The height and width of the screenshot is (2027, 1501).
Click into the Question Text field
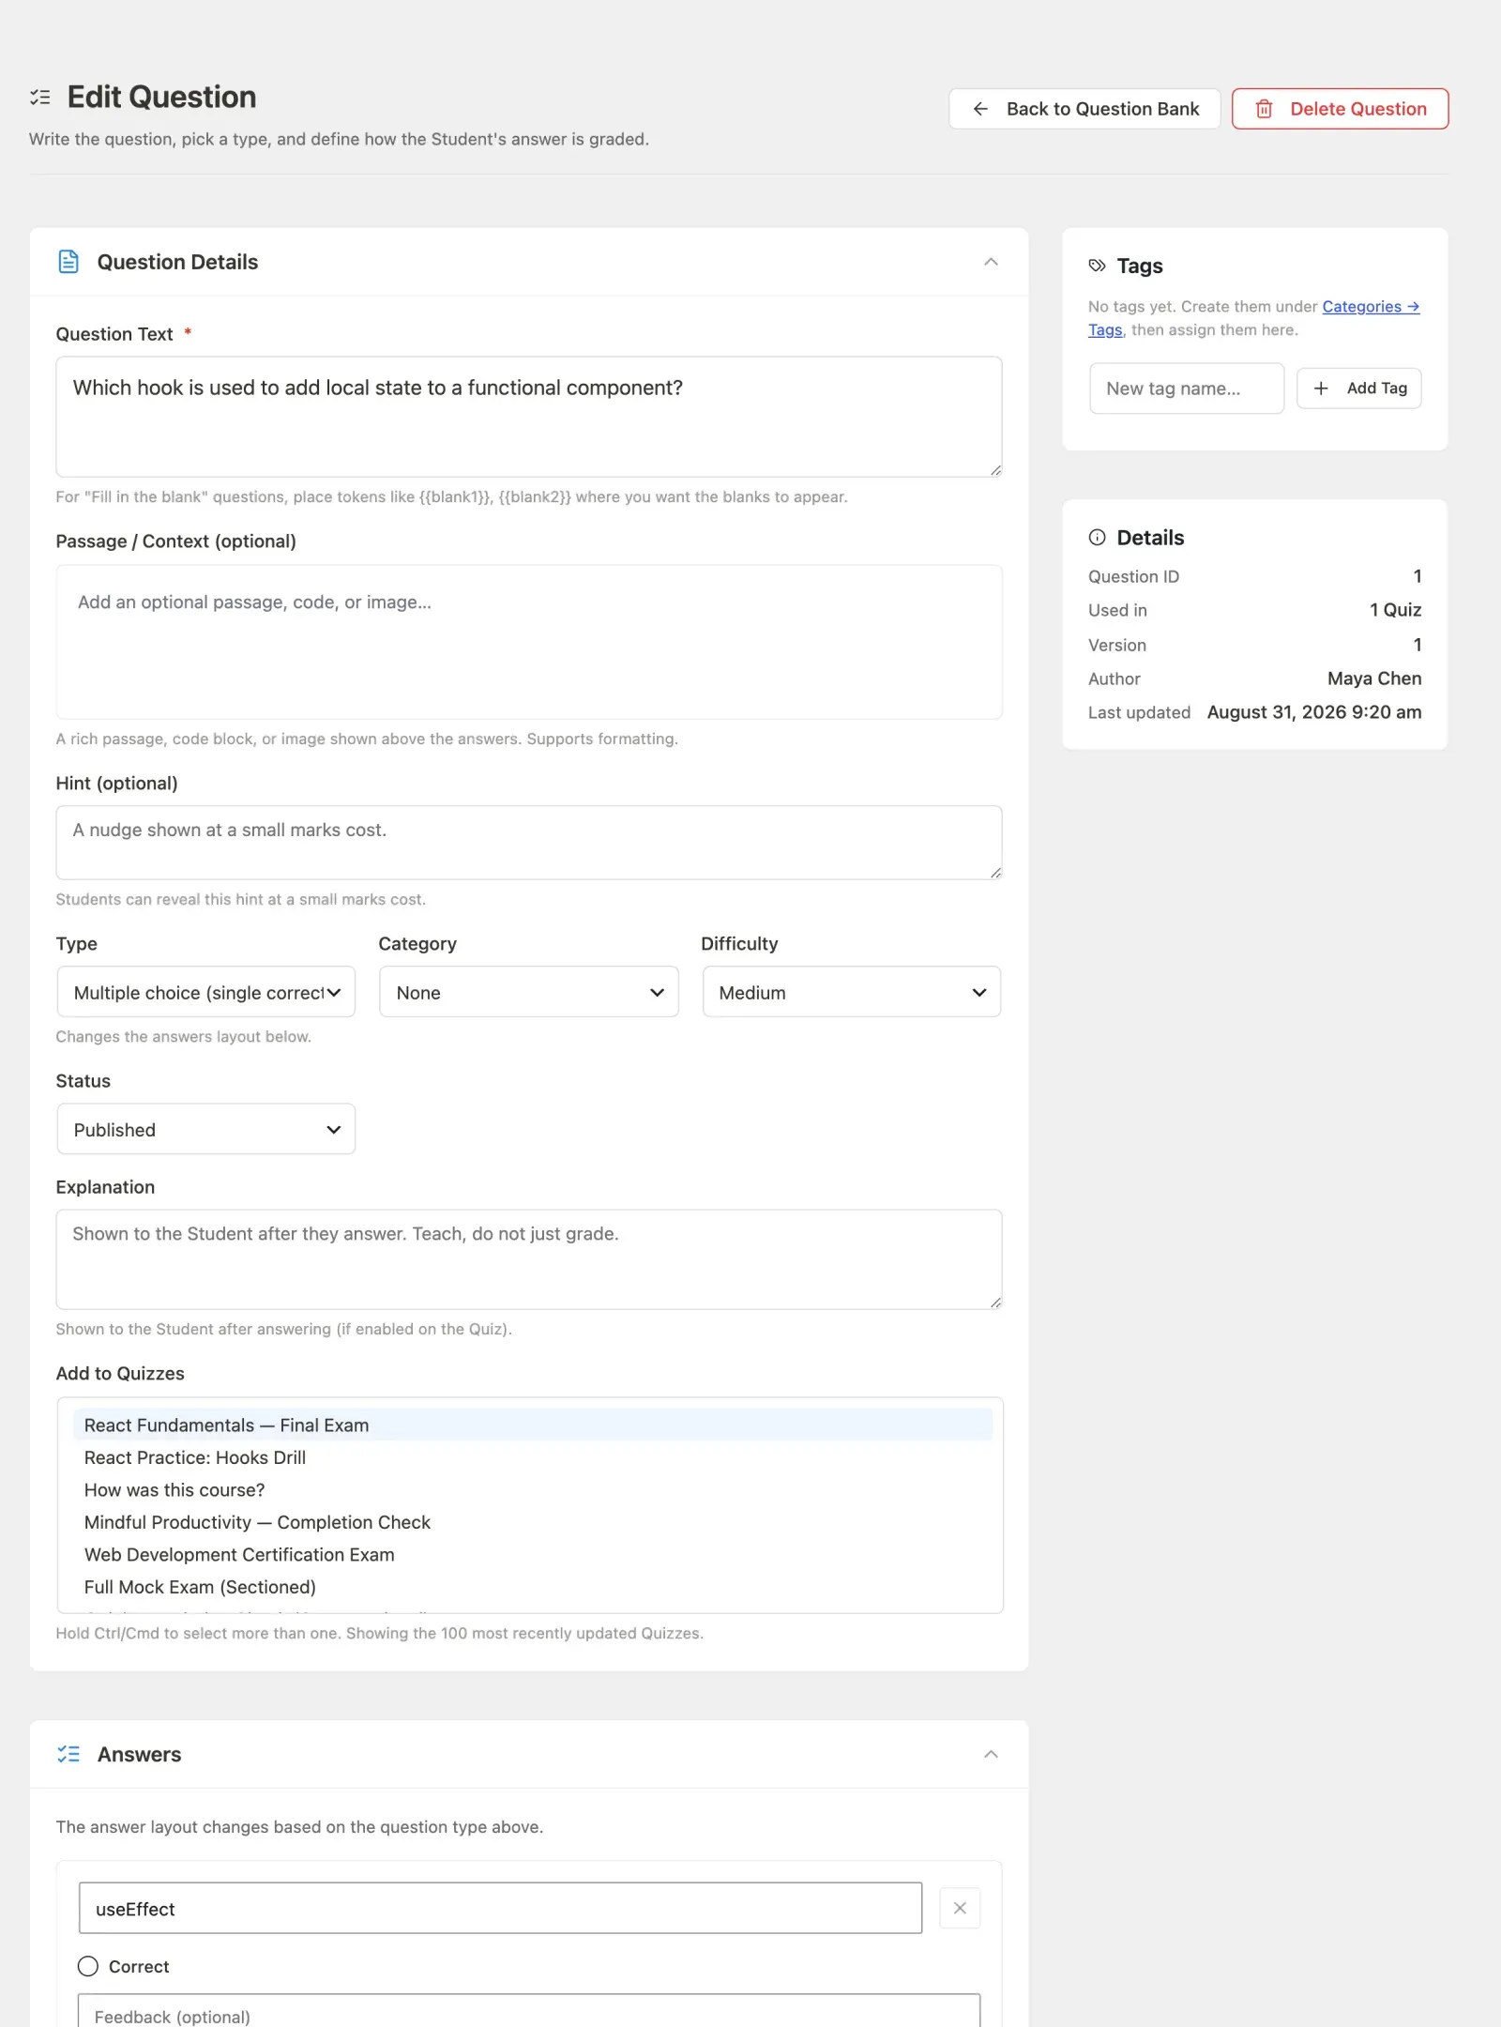click(x=529, y=417)
